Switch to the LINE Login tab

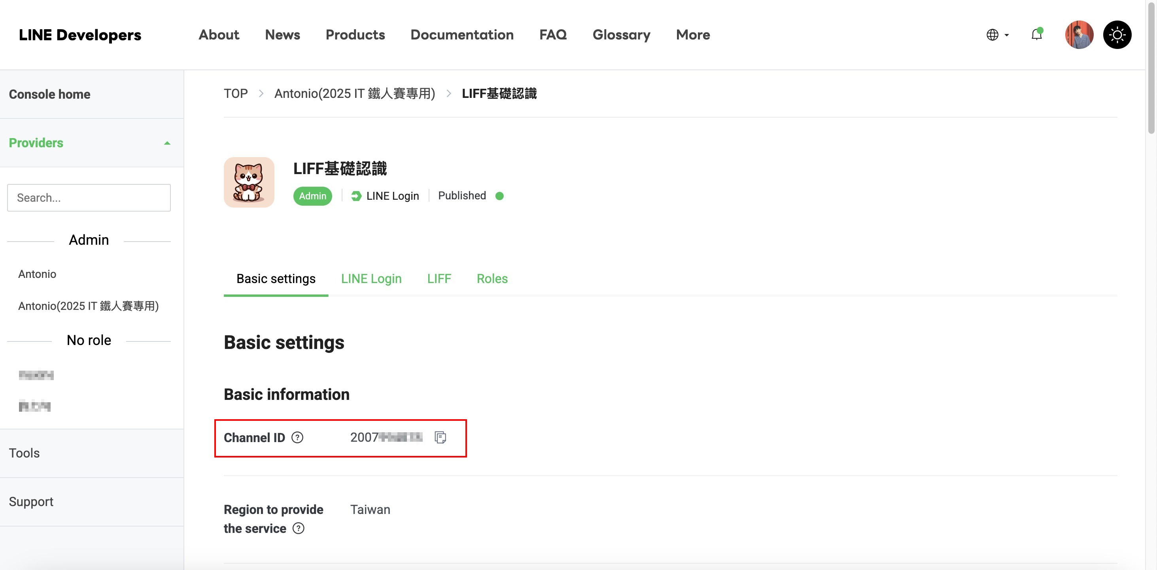pos(371,279)
